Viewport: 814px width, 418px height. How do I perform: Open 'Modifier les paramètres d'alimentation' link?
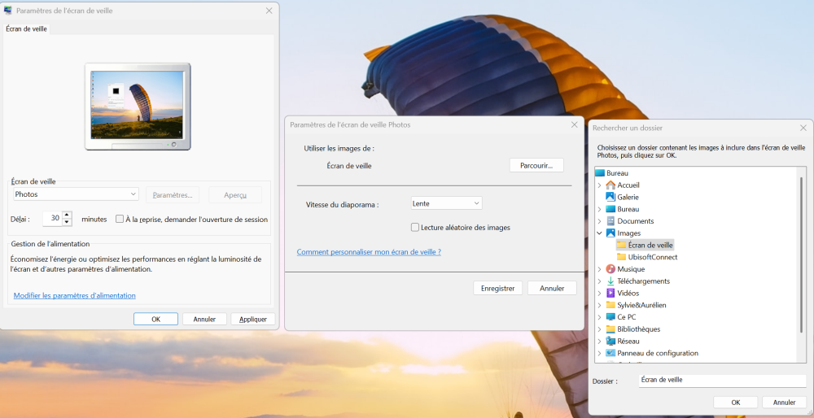75,295
